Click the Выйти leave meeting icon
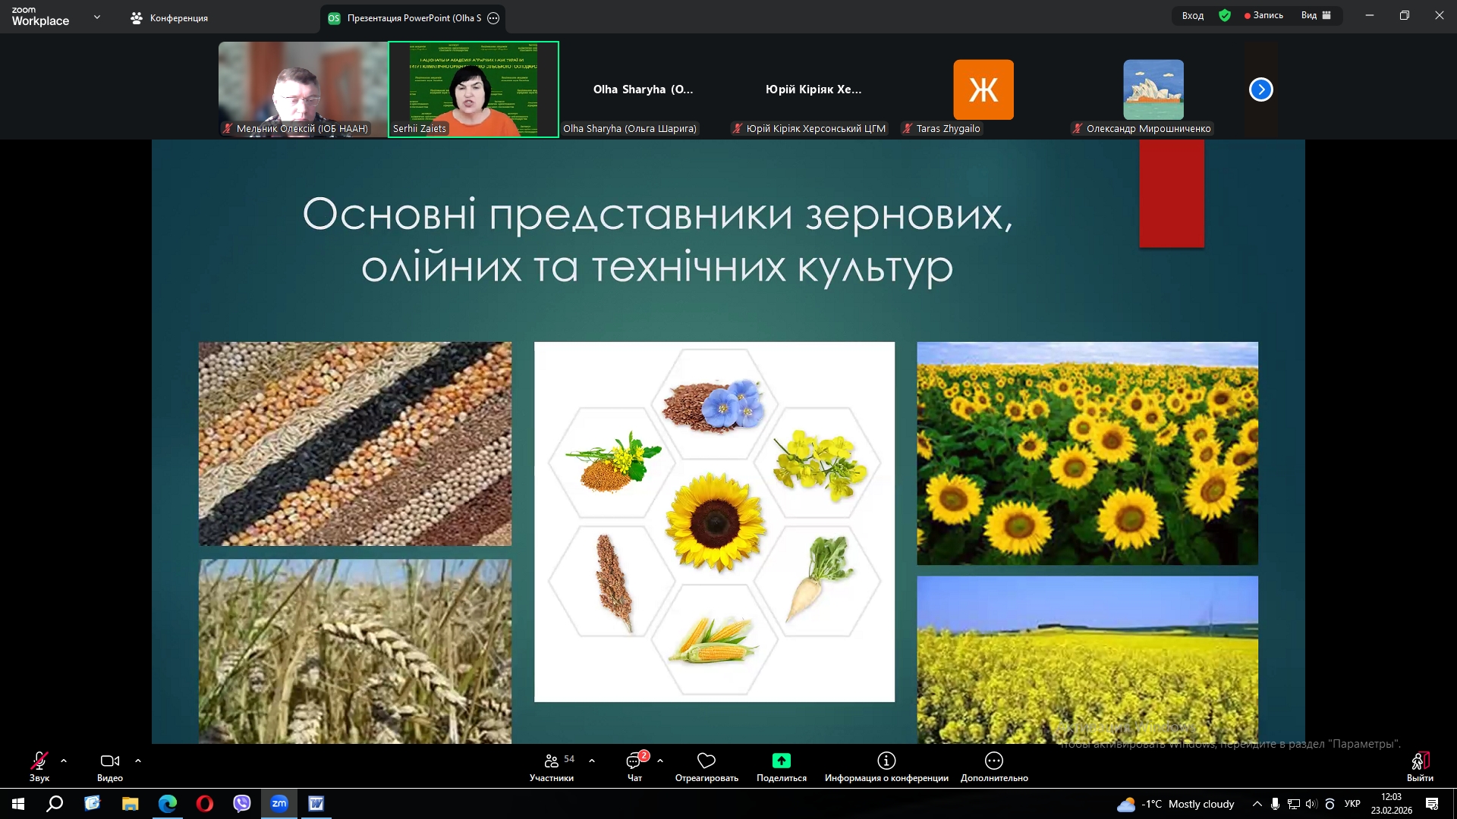 pyautogui.click(x=1420, y=761)
